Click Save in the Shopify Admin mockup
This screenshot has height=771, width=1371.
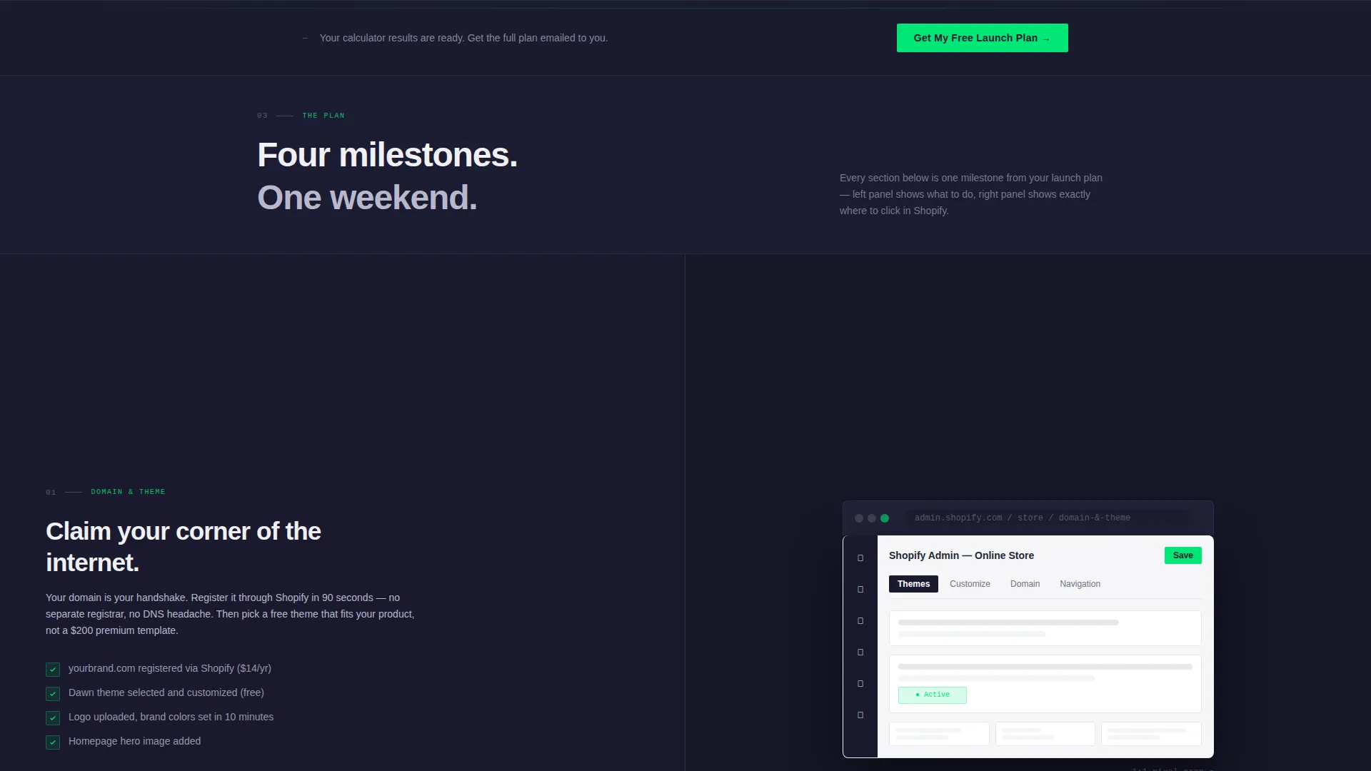(1182, 555)
